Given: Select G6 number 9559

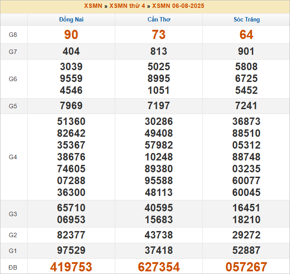Looking at the screenshot, I should click(x=71, y=78).
